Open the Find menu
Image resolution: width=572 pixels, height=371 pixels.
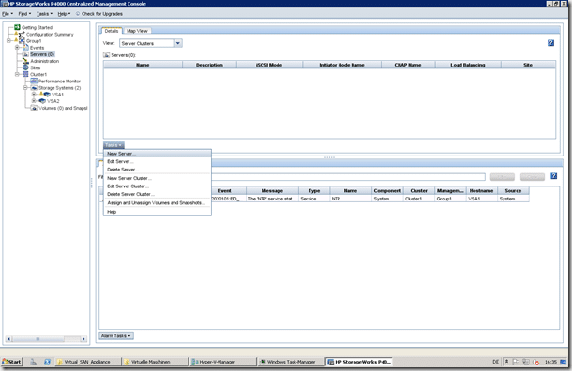point(24,14)
